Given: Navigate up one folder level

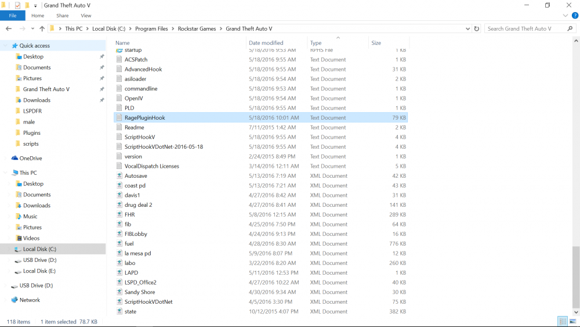Looking at the screenshot, I should click(42, 28).
